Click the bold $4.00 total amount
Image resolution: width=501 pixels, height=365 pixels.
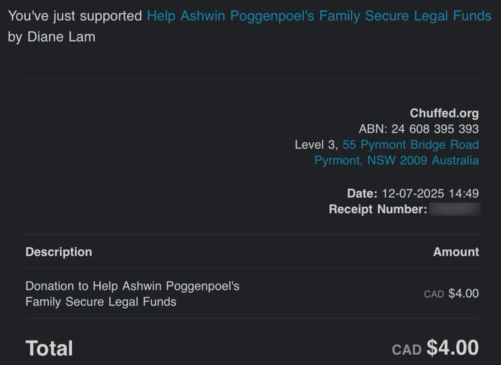point(452,348)
